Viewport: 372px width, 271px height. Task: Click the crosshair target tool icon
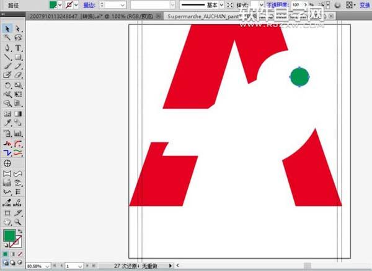tap(7, 163)
